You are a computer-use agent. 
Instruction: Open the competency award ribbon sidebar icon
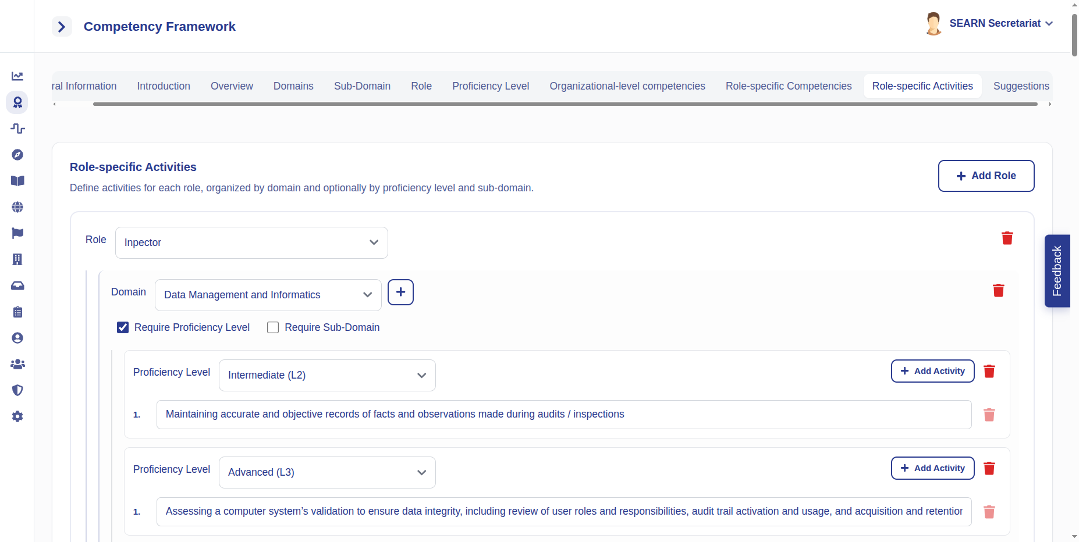coord(17,102)
